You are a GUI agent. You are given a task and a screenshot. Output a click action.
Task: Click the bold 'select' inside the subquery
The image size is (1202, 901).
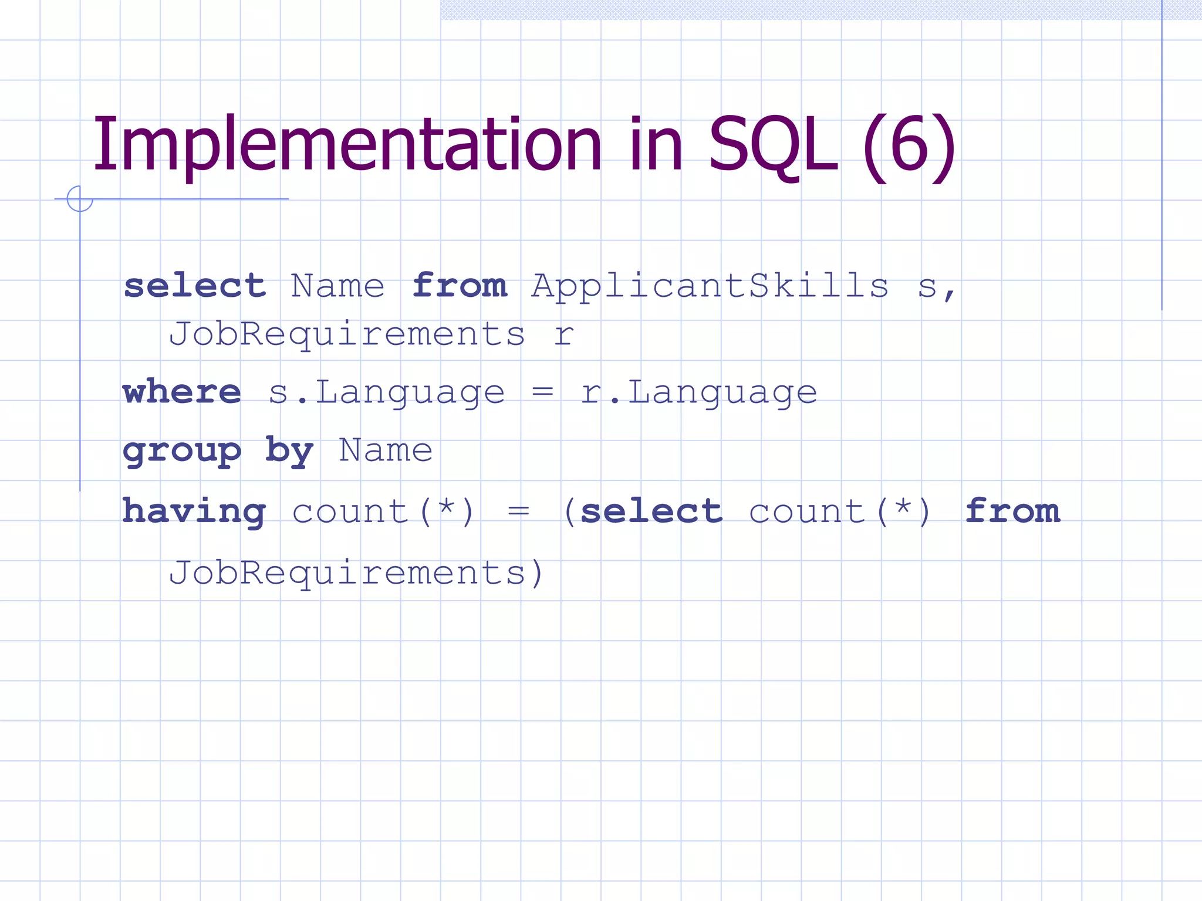coord(651,511)
